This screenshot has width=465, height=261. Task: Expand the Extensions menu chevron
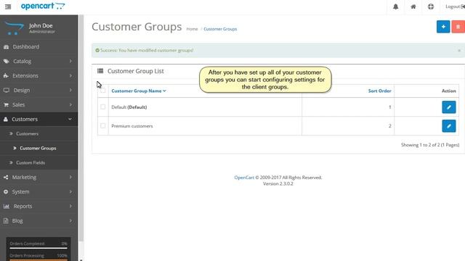point(70,75)
